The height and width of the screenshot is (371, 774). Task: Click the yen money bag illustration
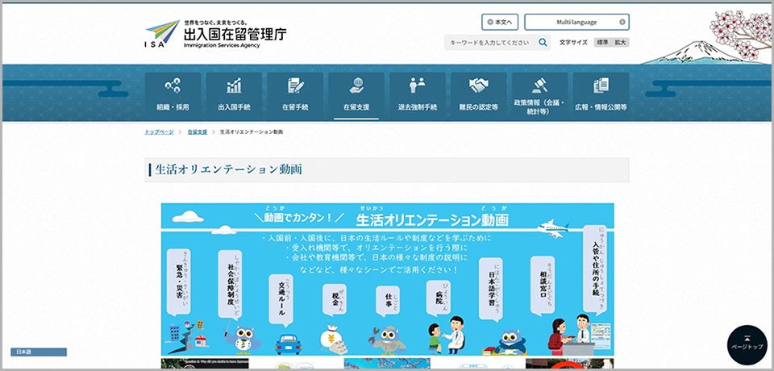tap(333, 340)
